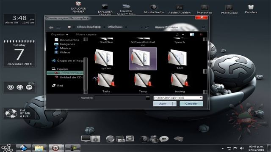Select the ShellNew folder
This screenshot has width=271, height=152.
[x=106, y=41]
